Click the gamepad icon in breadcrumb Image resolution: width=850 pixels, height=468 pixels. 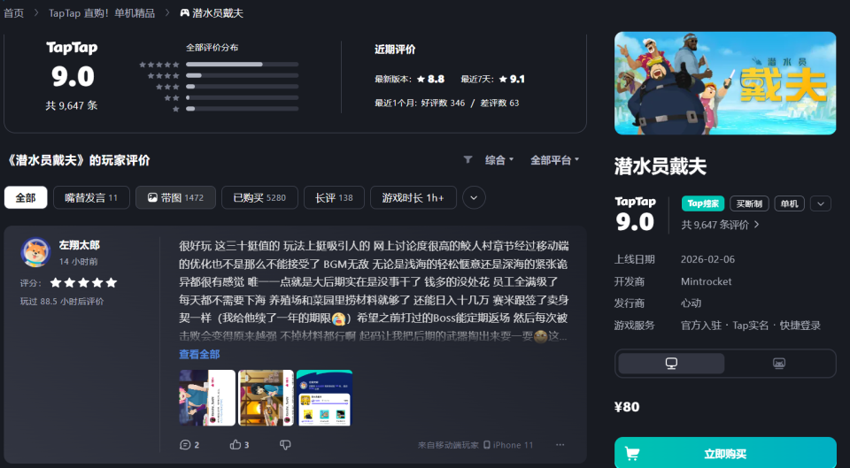click(185, 13)
